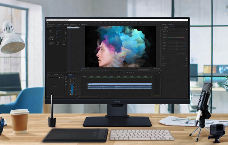Viewport: 228px width, 145px height.
Task: Select the Program monitor panel tab
Action: pos(83,24)
